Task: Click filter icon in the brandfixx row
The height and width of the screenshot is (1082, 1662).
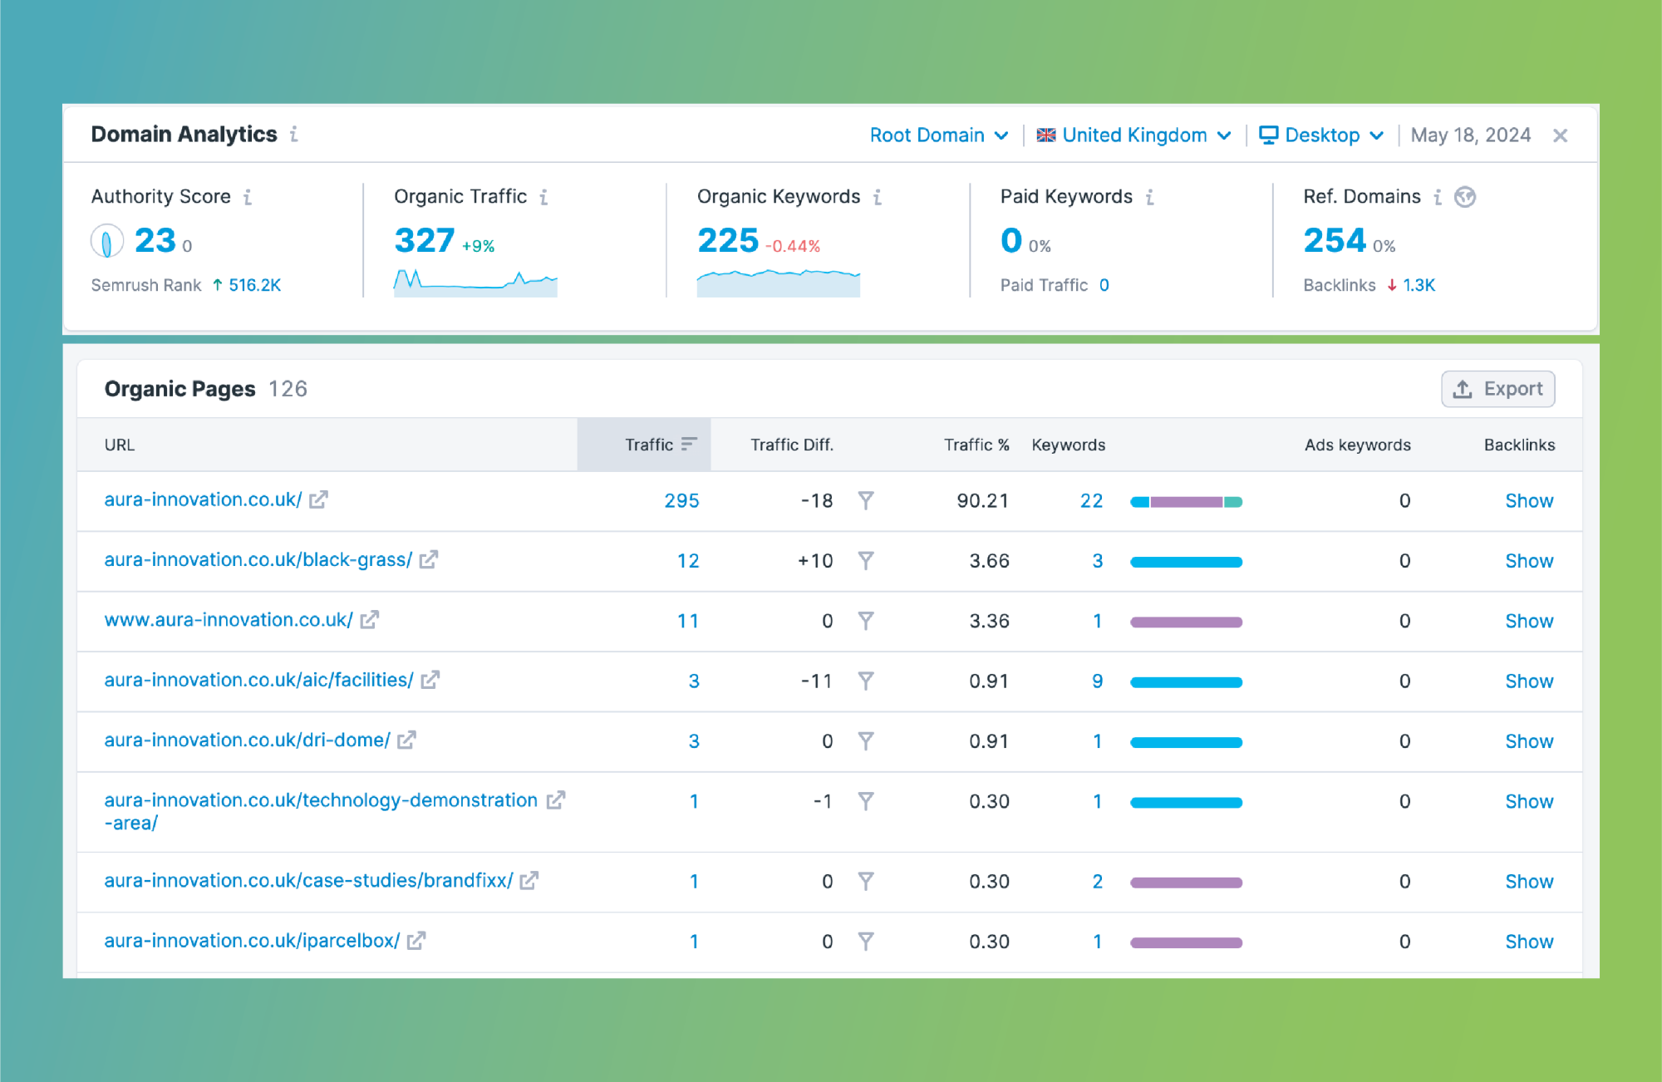Action: pyautogui.click(x=866, y=881)
